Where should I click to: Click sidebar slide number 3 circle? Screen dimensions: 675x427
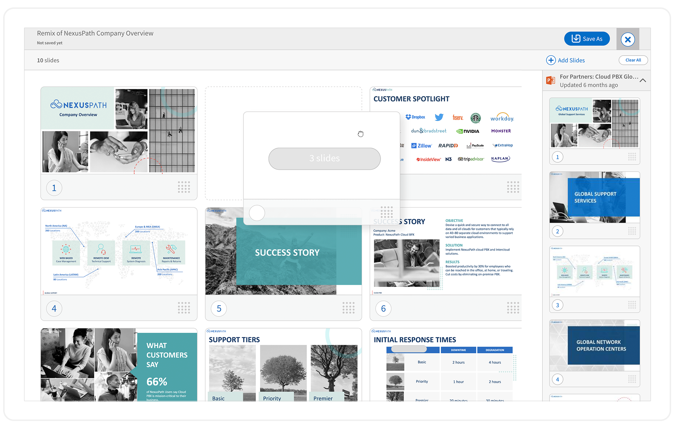558,305
